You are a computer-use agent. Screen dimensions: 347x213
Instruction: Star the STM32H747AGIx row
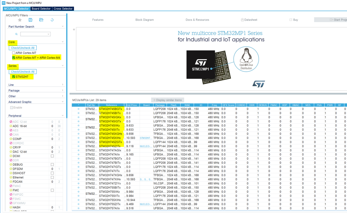point(78,150)
